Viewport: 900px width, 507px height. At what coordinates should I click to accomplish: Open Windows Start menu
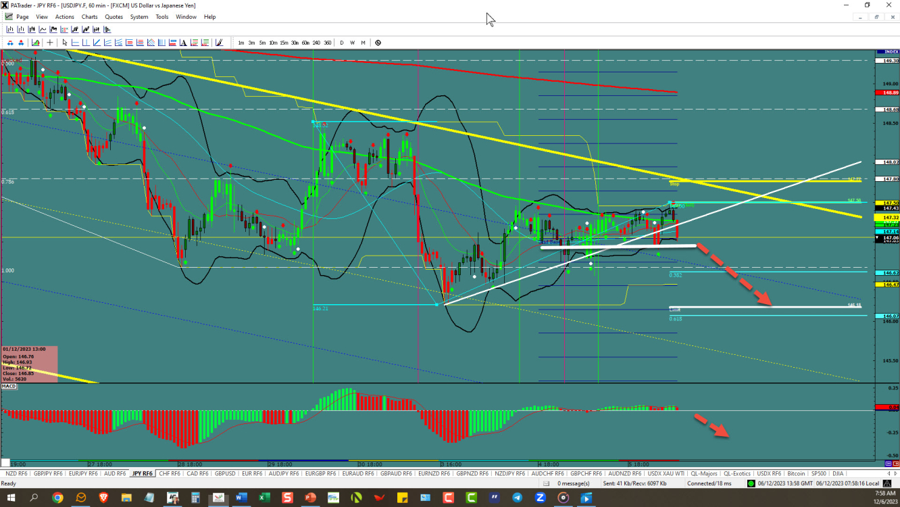(11, 498)
